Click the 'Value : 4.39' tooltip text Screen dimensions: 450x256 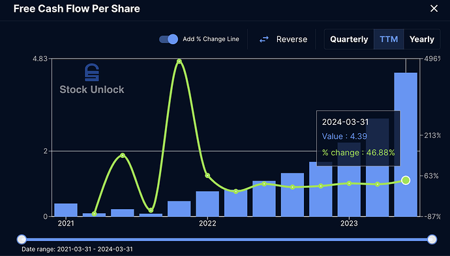tap(344, 136)
